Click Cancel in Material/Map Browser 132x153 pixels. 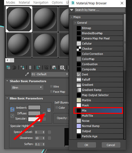[111, 145]
